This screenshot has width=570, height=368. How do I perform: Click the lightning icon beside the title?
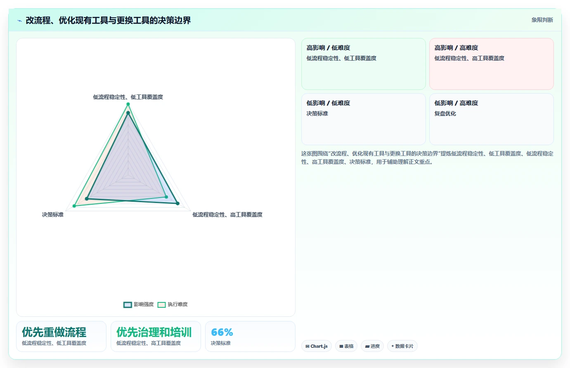pos(19,20)
